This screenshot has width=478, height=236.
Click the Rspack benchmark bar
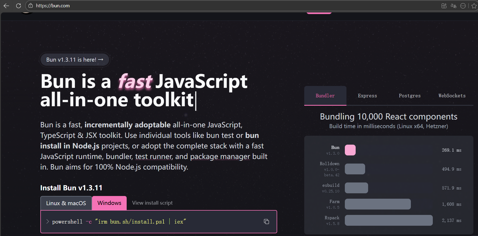tap(389, 220)
